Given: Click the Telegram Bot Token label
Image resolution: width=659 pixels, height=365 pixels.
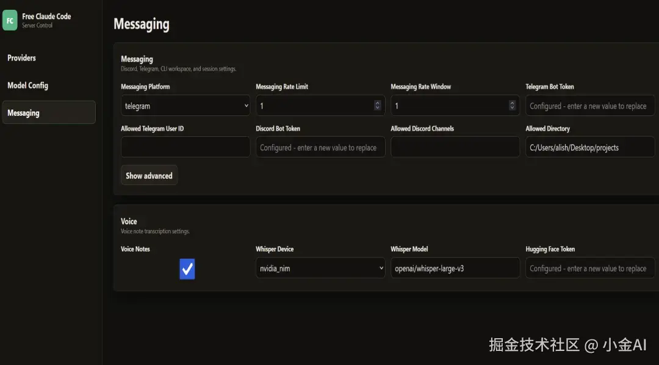Looking at the screenshot, I should 550,87.
